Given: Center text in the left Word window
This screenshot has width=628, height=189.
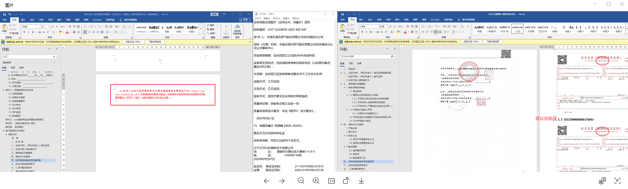Looking at the screenshot, I should pos(89,32).
